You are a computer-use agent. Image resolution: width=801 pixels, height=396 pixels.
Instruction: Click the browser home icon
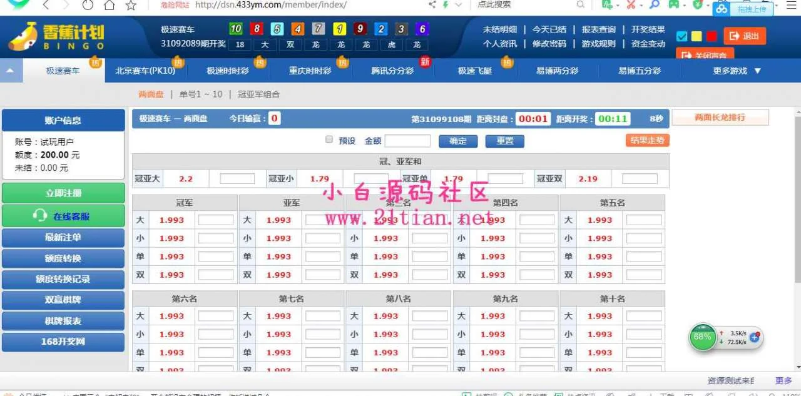pos(110,6)
